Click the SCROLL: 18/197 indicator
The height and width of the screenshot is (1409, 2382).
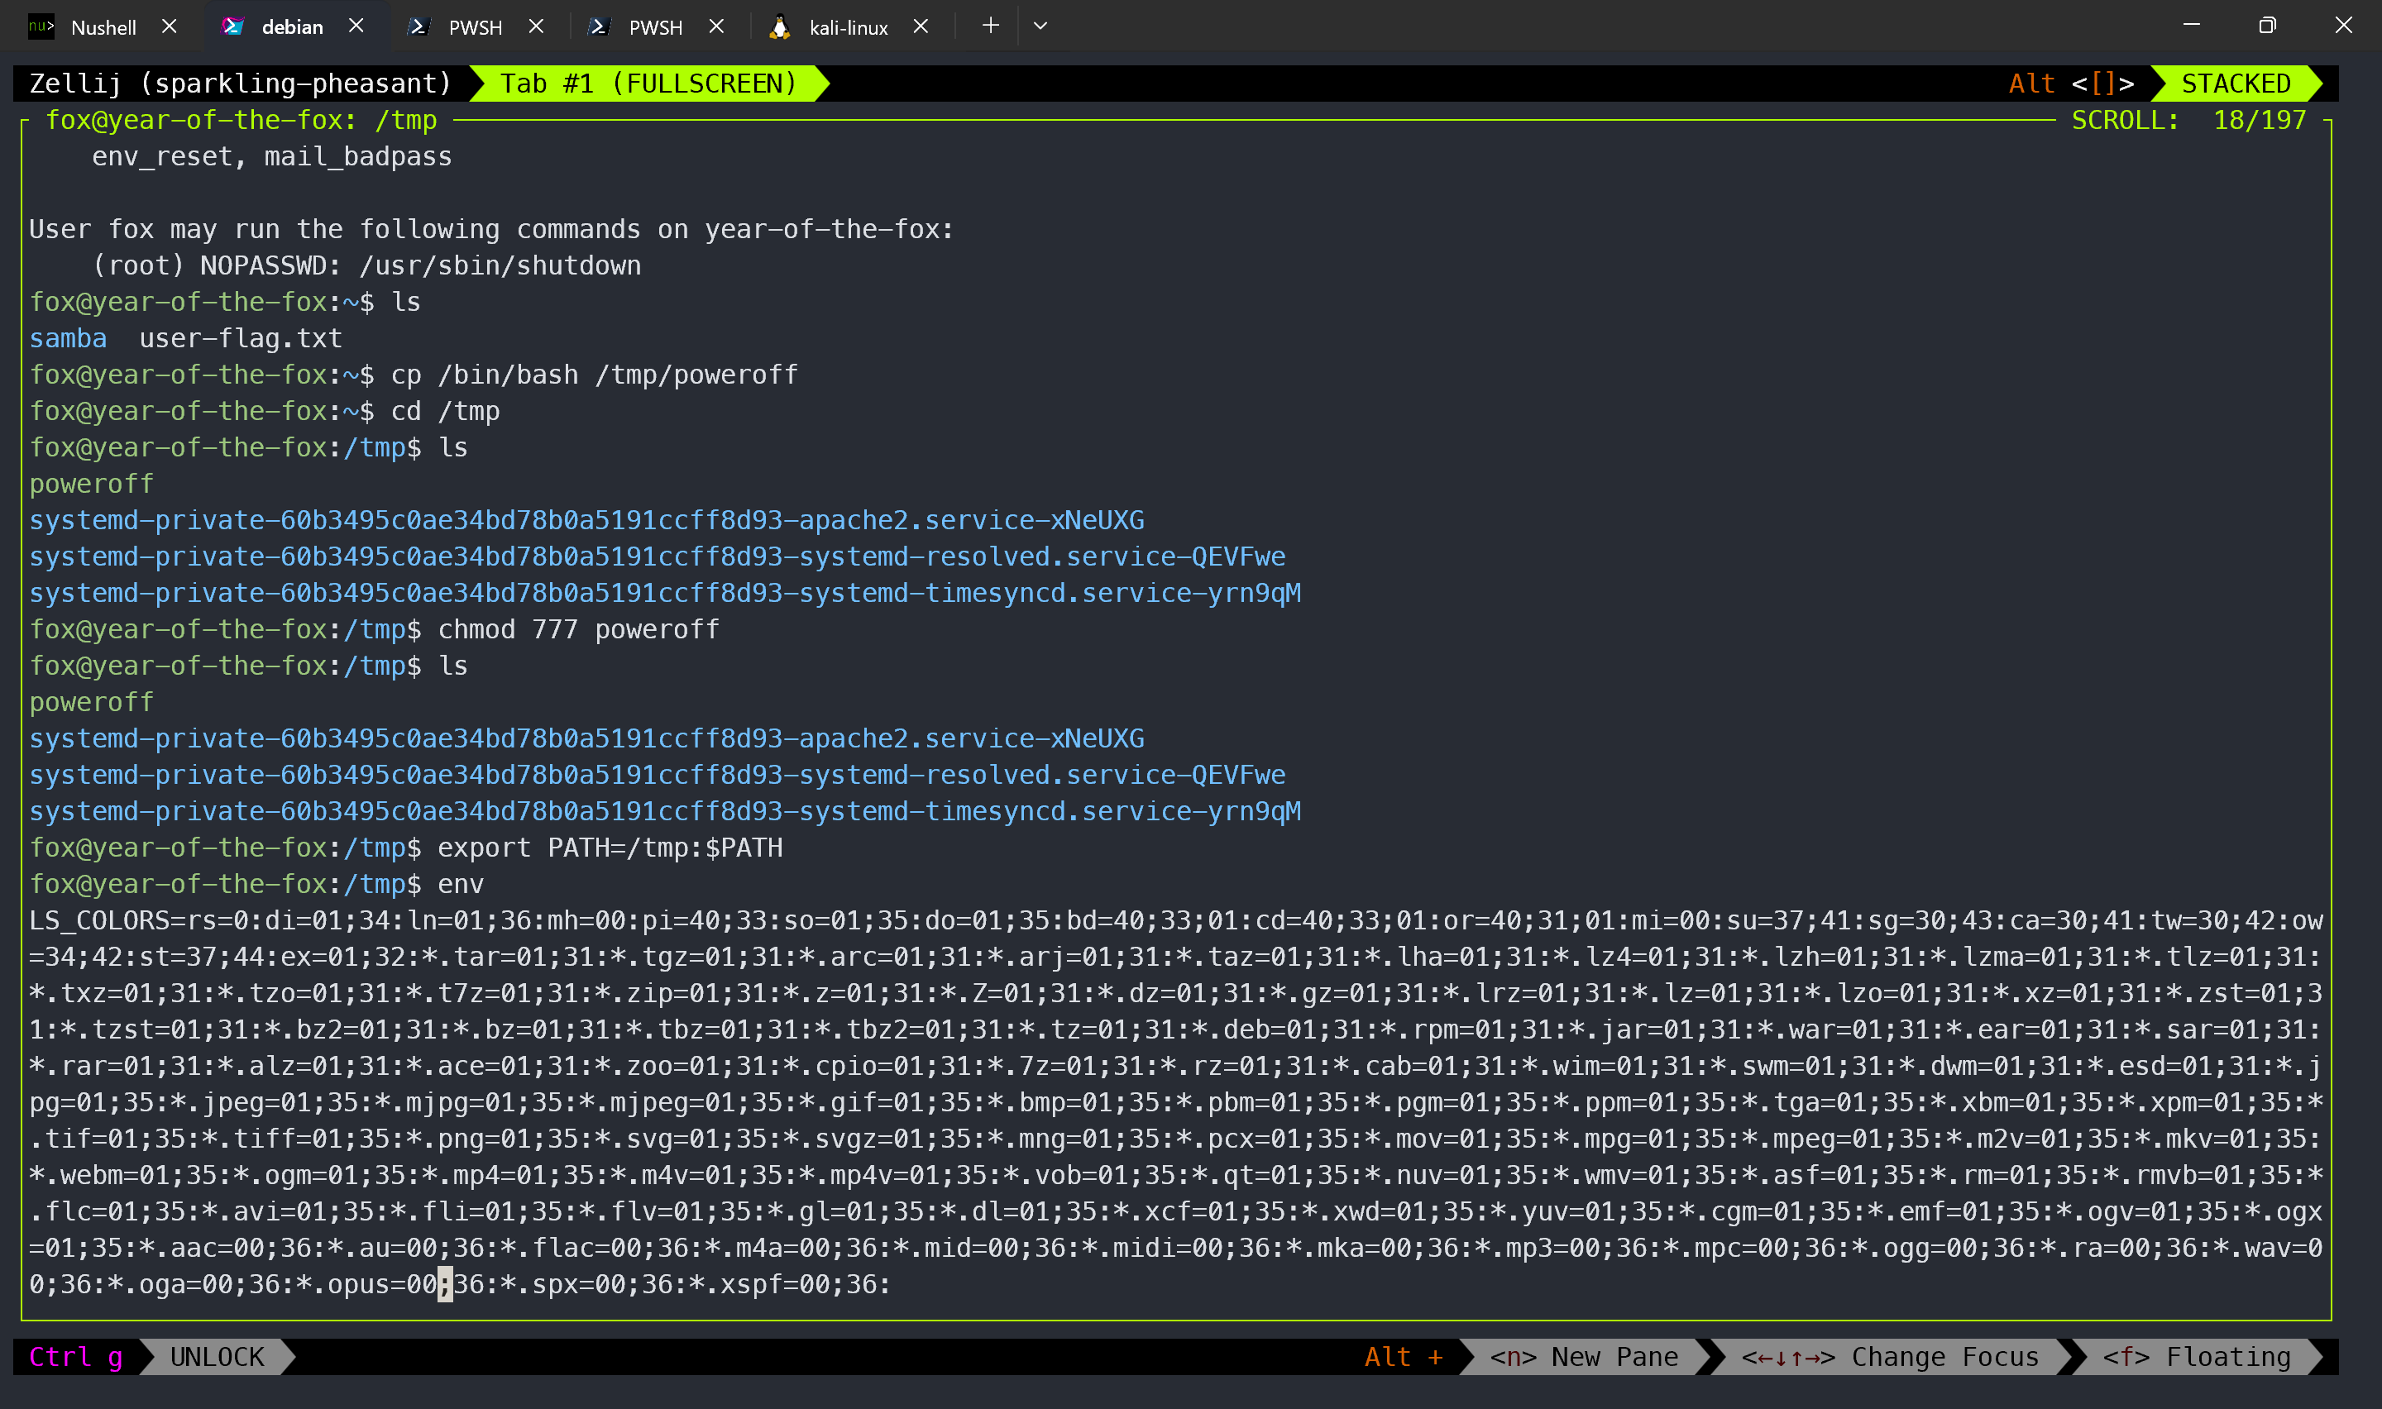point(2188,121)
